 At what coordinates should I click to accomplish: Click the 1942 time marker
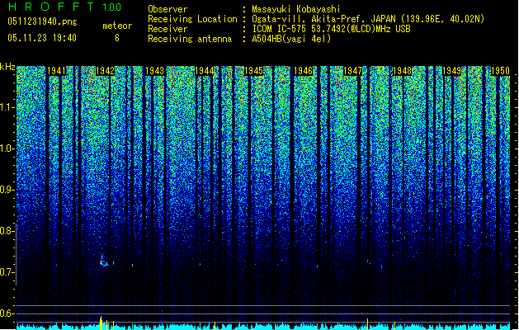point(105,71)
